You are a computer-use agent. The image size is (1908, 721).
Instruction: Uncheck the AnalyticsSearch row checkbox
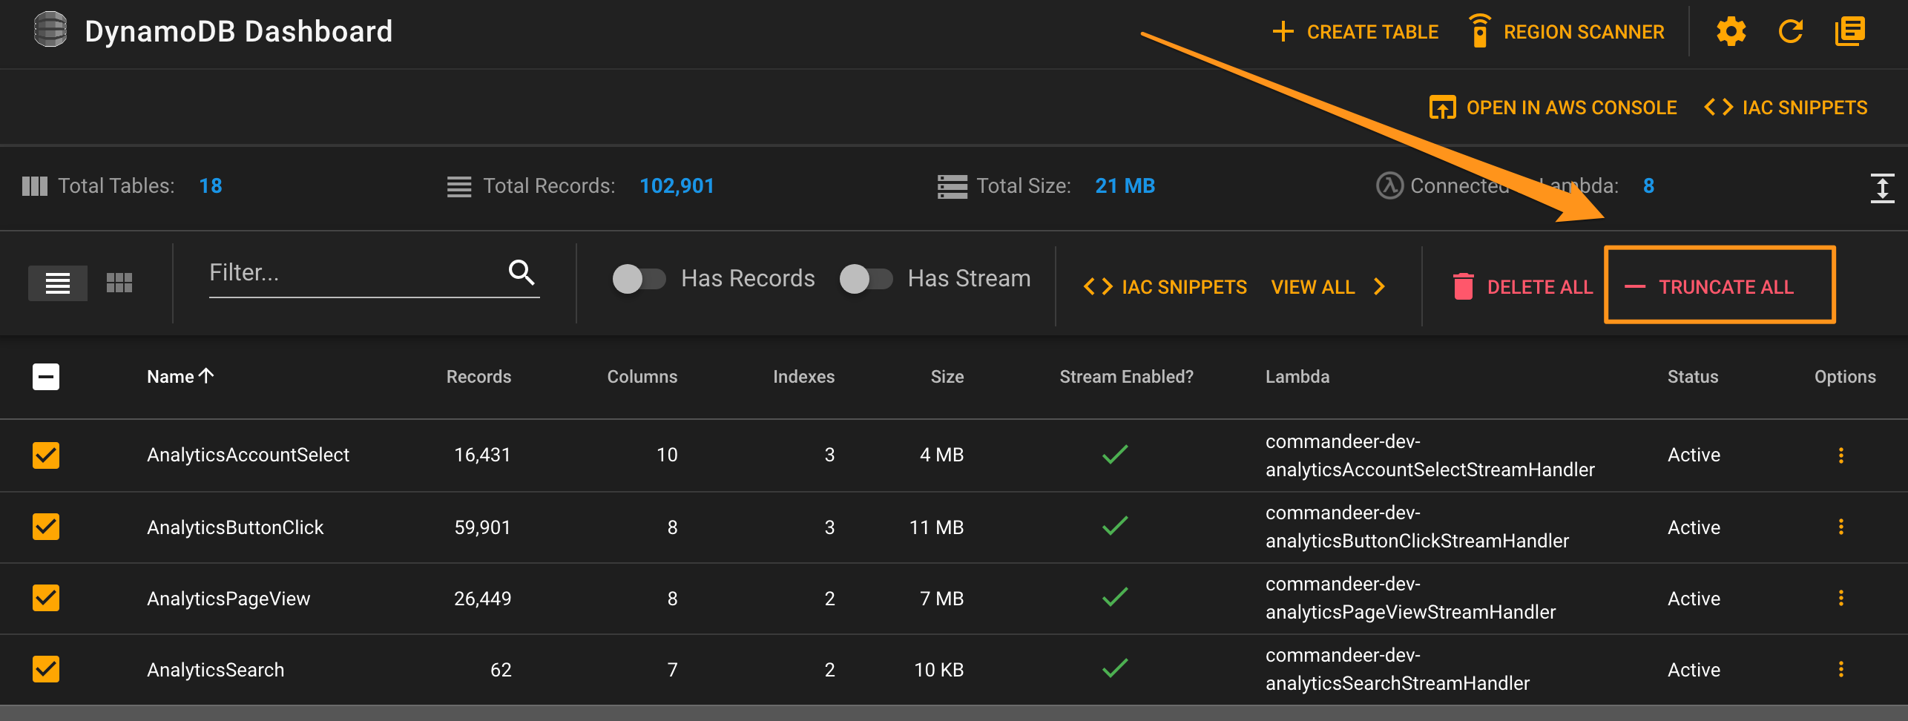tap(46, 669)
